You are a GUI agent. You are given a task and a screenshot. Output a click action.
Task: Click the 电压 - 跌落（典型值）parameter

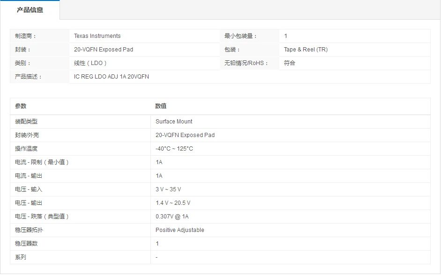click(42, 217)
